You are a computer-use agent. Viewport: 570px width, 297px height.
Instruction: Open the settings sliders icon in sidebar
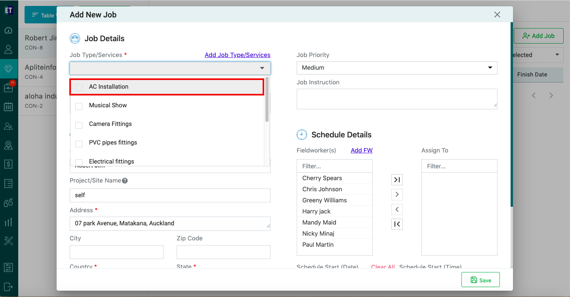9,267
